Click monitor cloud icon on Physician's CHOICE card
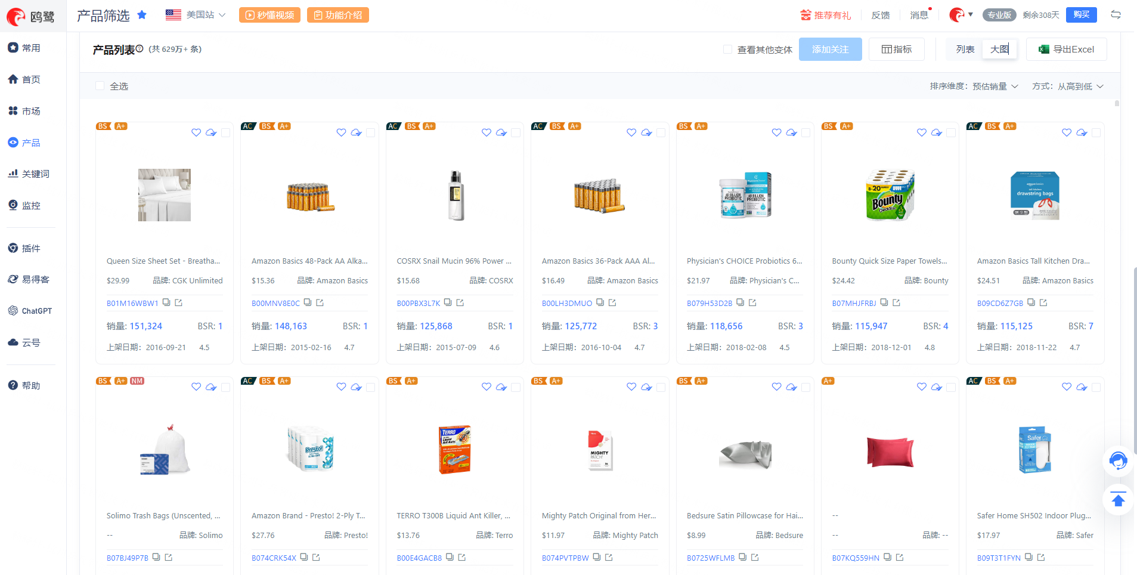 (791, 132)
